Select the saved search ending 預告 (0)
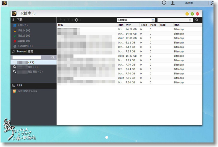The width and height of the screenshot is (218, 147). tap(34, 67)
